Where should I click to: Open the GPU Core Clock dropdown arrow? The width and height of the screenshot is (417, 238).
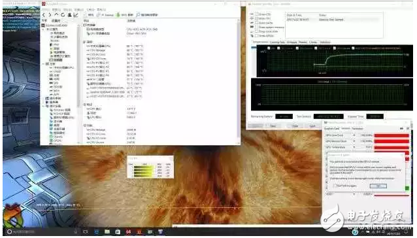pyautogui.click(x=354, y=135)
